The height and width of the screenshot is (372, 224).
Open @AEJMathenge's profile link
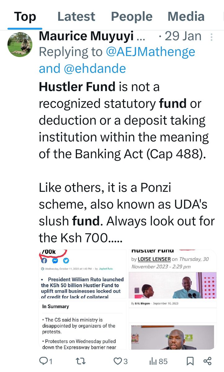click(150, 52)
